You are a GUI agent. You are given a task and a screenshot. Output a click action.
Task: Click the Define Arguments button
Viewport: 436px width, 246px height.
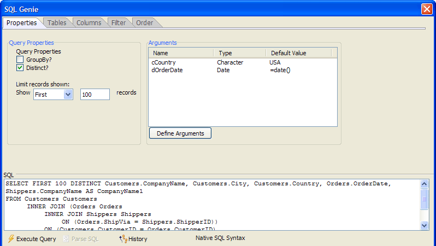[x=180, y=133]
